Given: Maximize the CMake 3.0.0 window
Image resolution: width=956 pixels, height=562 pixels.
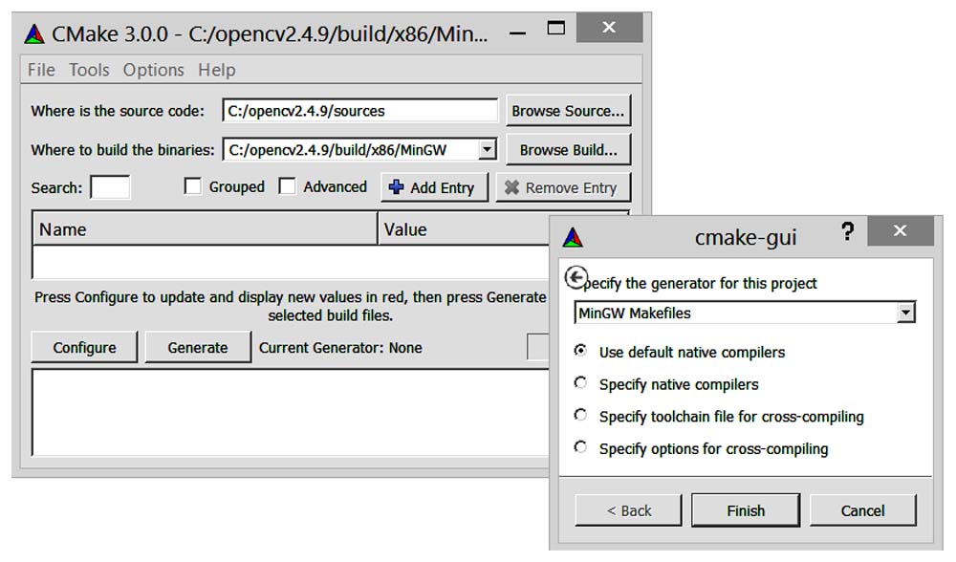Looking at the screenshot, I should pos(556,28).
